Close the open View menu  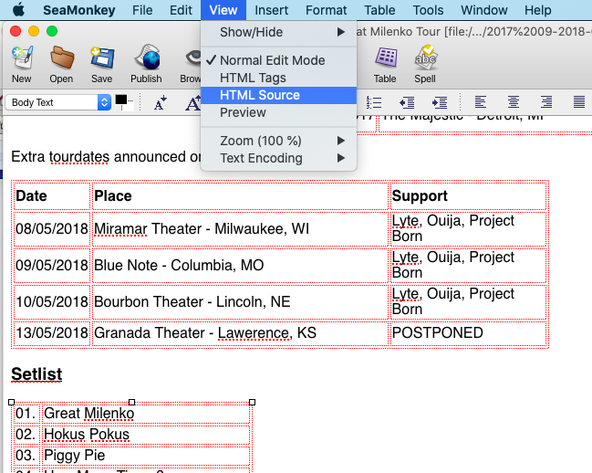tap(223, 10)
